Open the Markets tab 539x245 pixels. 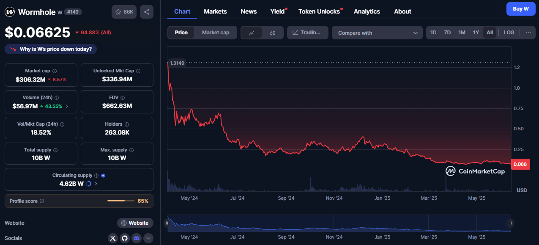coord(215,11)
